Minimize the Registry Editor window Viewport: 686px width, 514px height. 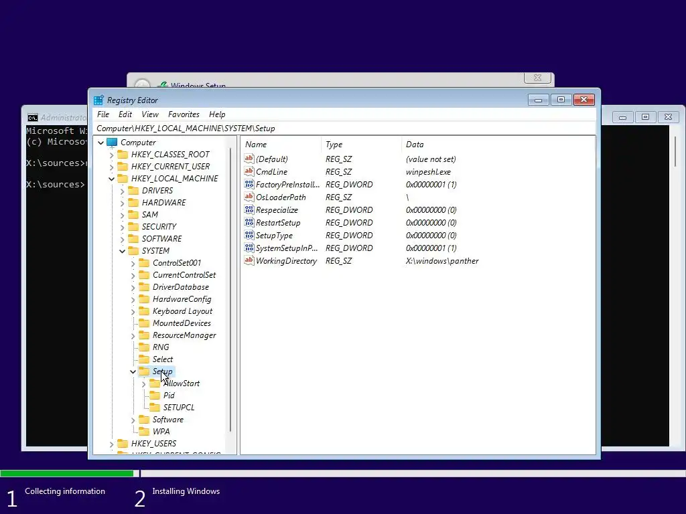[538, 100]
